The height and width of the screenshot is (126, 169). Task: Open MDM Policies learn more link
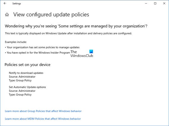pos(43,119)
